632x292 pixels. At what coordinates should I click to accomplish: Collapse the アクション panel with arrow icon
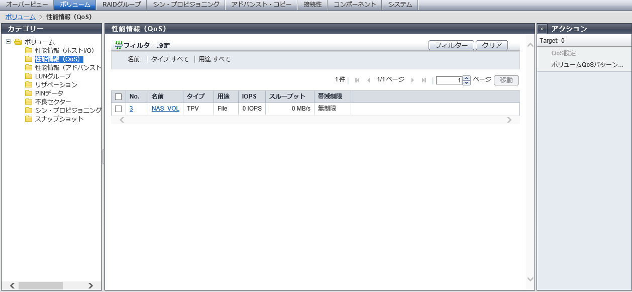point(543,29)
